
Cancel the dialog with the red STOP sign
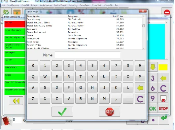pos(110,112)
